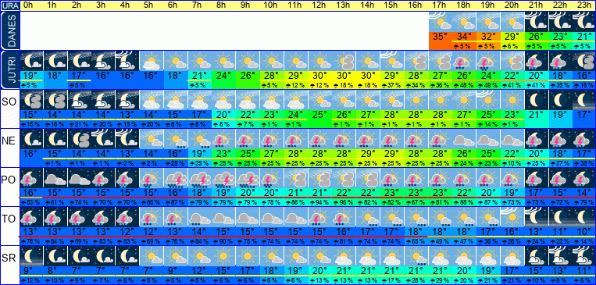The height and width of the screenshot is (285, 596).
Task: Select the TO 8h overcast cloud icon
Action: (223, 216)
